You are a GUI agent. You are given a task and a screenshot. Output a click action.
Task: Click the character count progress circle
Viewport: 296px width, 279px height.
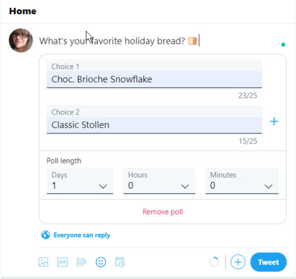(x=214, y=262)
